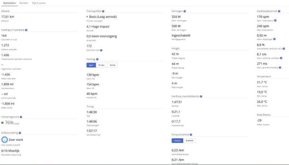Screen dimensions: 289x165
Task: Select the bpm heart rate option
Action: 91,65
